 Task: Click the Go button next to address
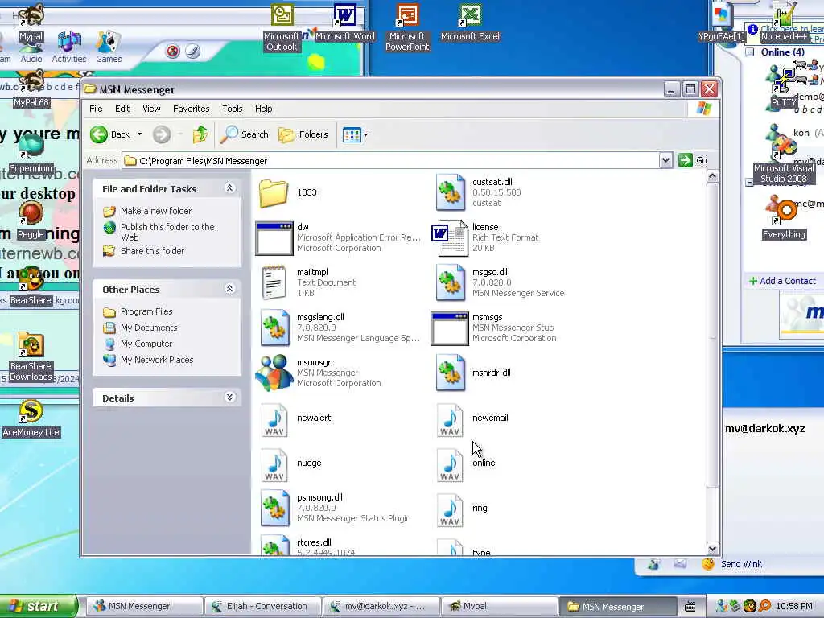pos(693,160)
